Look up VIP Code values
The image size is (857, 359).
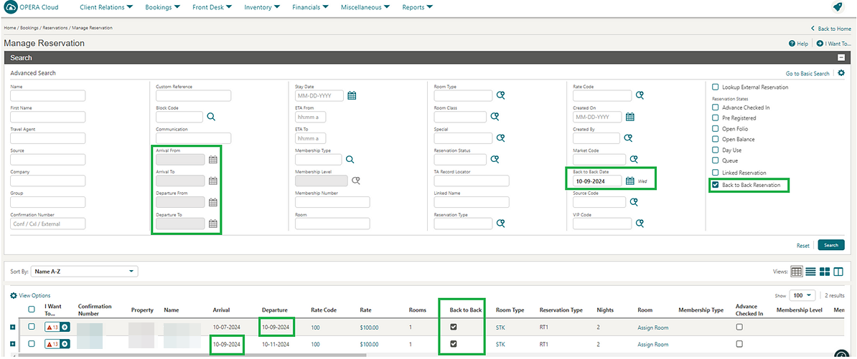pyautogui.click(x=640, y=223)
